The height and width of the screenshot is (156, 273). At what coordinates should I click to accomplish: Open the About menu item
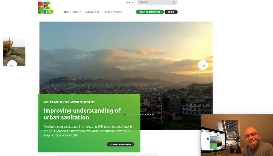(x=77, y=12)
